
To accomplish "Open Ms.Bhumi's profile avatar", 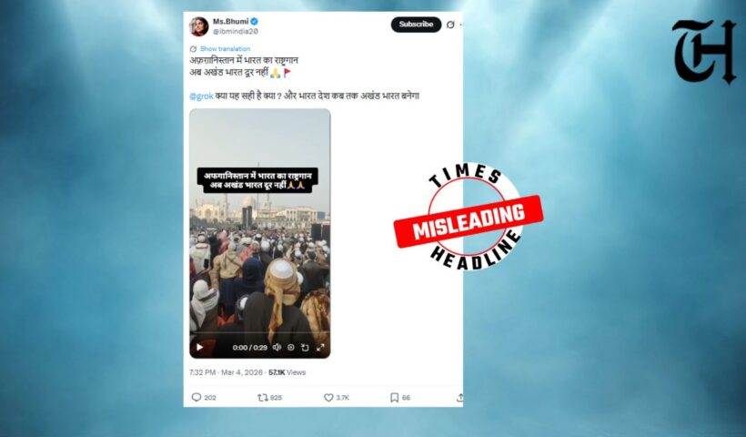I will [x=199, y=26].
